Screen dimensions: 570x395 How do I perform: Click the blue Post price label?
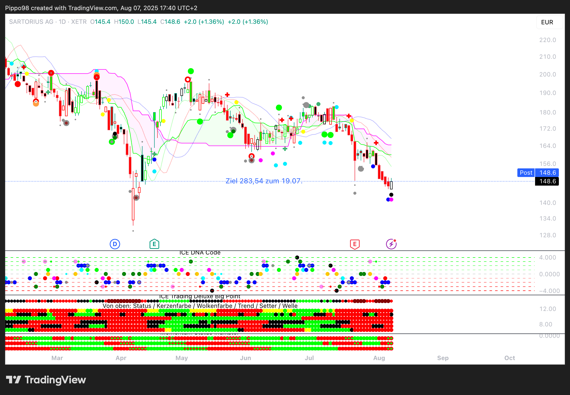[526, 173]
